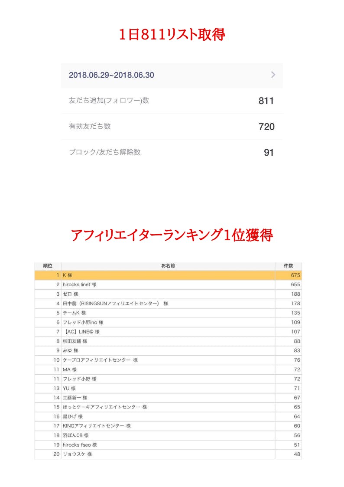The width and height of the screenshot is (344, 487).
Task: Click the ゼロ 様 ranking entry
Action: (70, 294)
